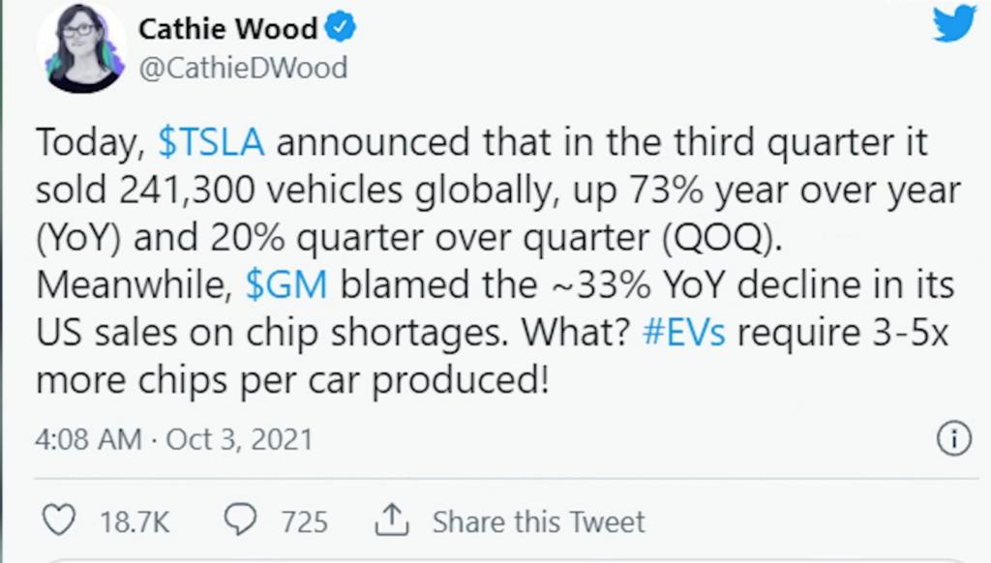Open the $GM cashtag link
The image size is (991, 563).
coord(286,284)
